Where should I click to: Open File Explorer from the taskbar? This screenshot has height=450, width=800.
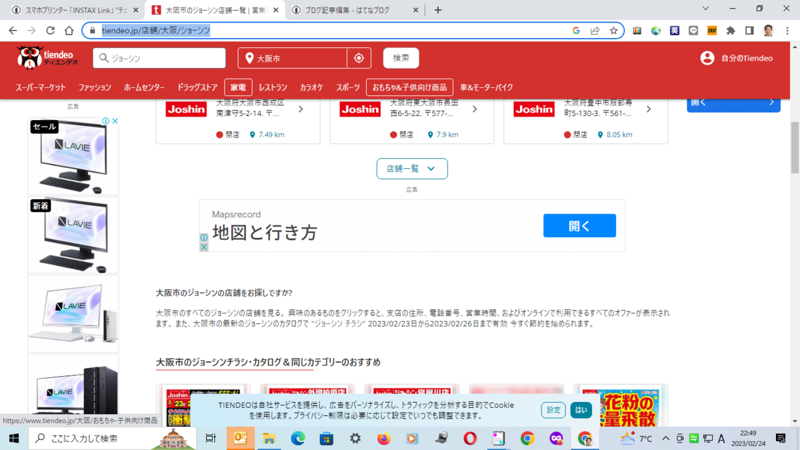click(269, 438)
